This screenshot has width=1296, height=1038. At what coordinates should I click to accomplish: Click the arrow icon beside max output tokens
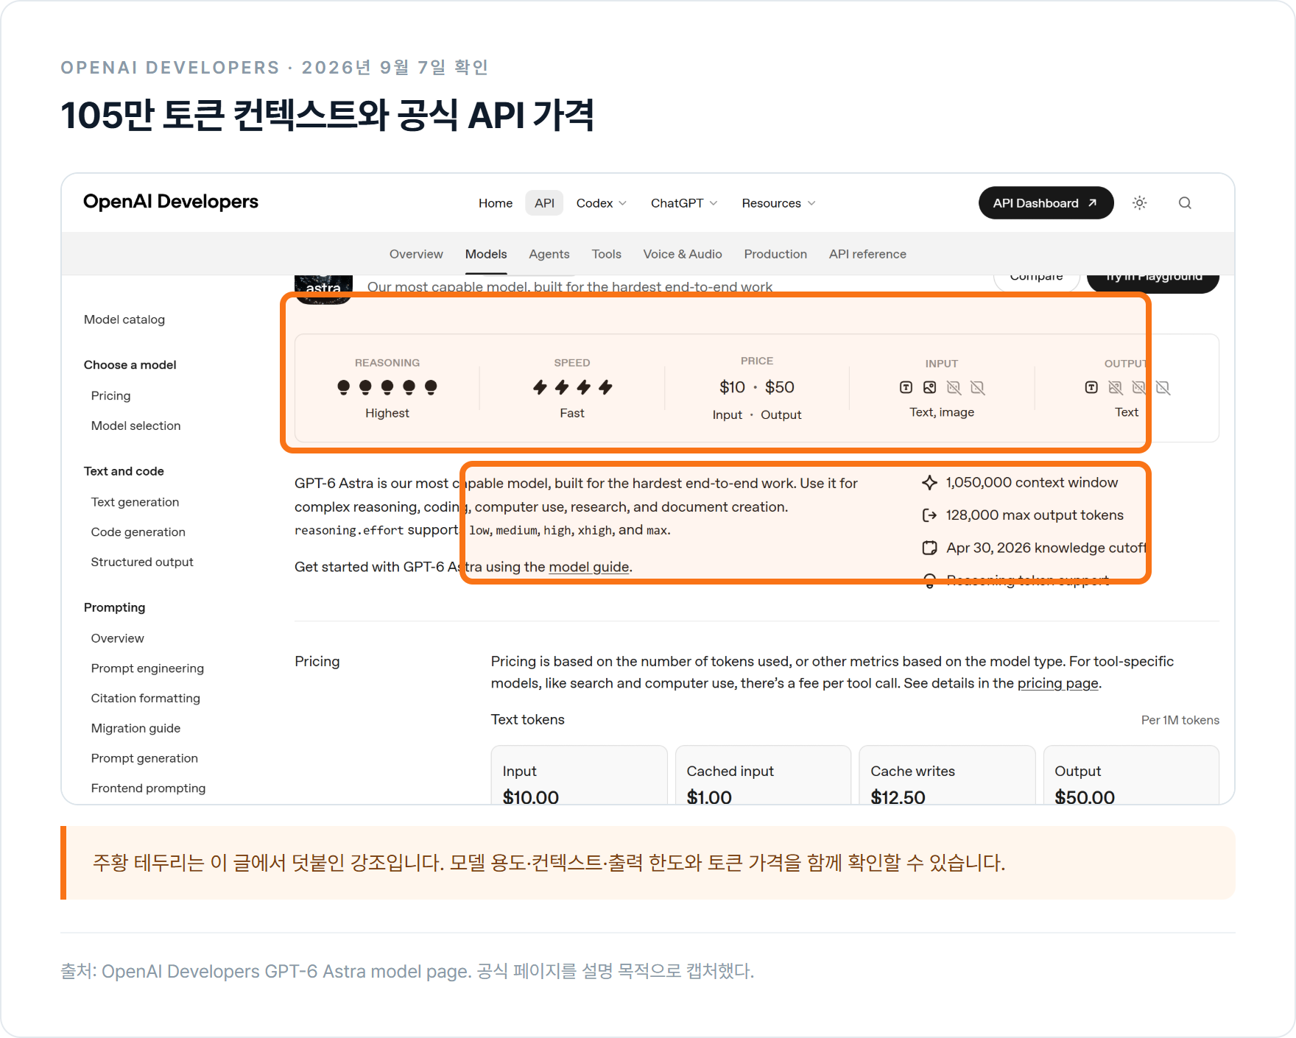point(930,515)
